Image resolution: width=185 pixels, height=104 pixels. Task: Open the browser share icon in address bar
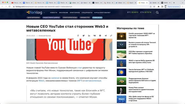(151, 7)
